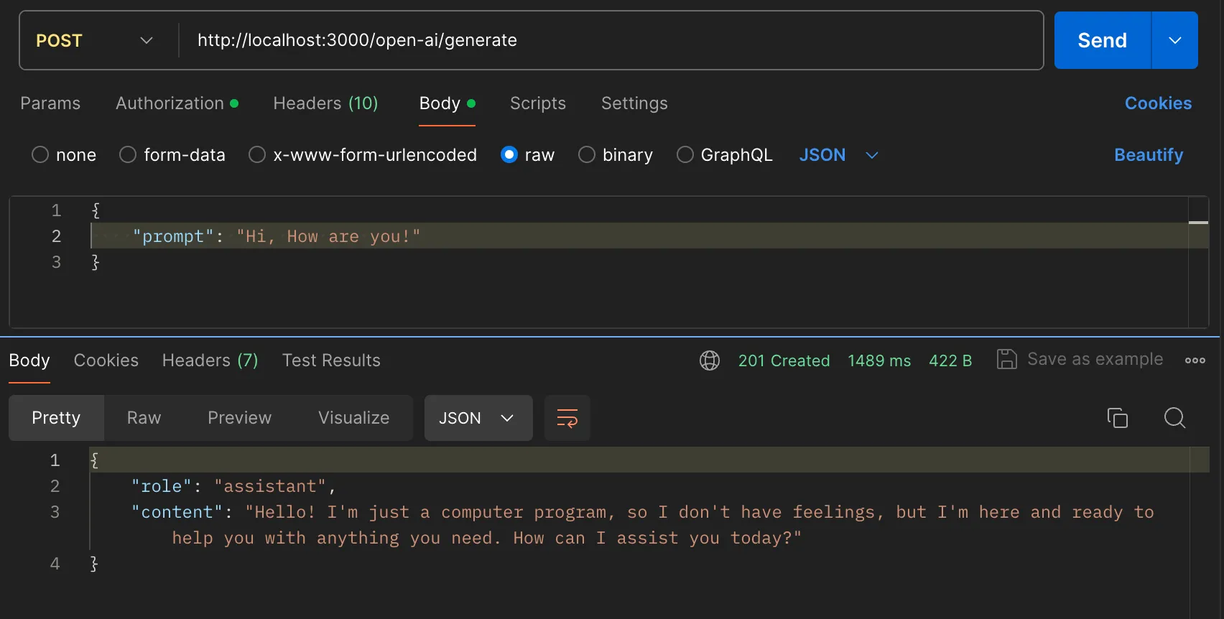Toggle the word wrap lines icon
The image size is (1224, 619).
[x=567, y=418]
